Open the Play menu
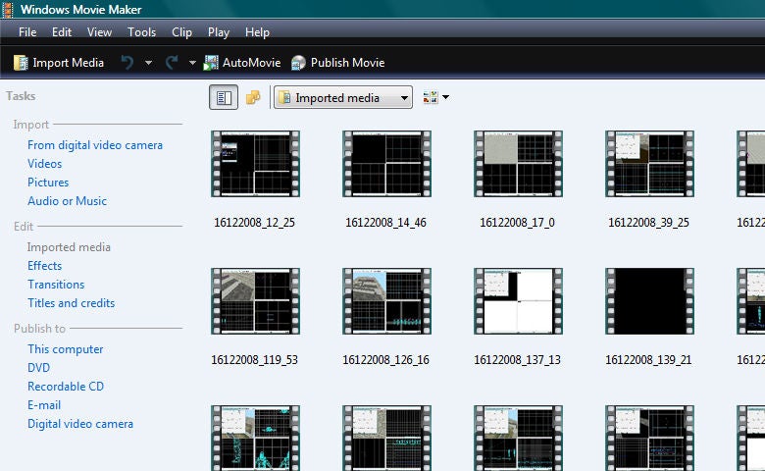The height and width of the screenshot is (471, 765). 218,32
